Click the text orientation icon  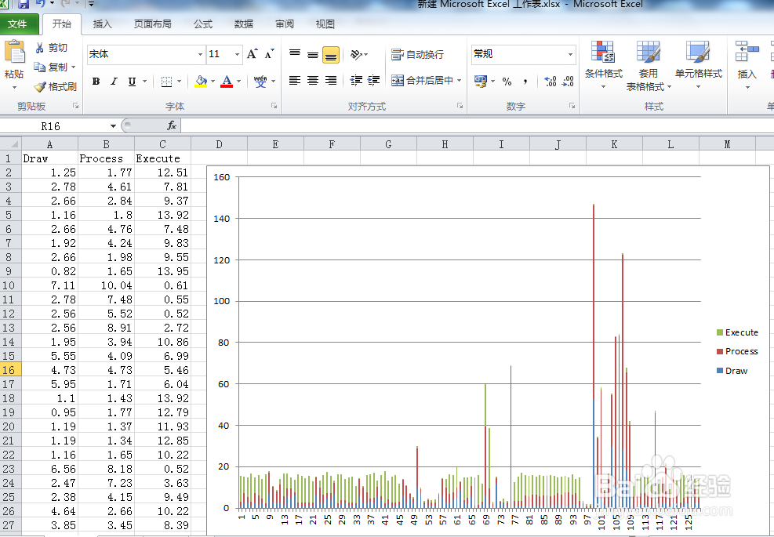click(356, 54)
